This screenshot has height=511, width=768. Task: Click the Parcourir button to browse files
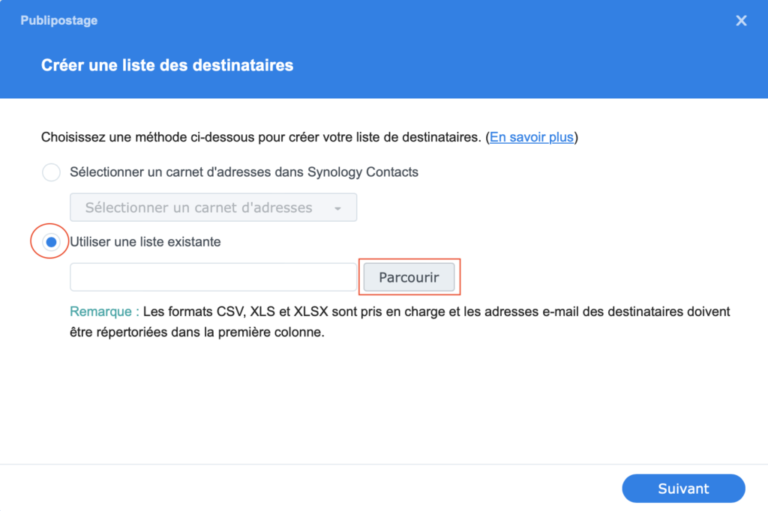point(409,277)
